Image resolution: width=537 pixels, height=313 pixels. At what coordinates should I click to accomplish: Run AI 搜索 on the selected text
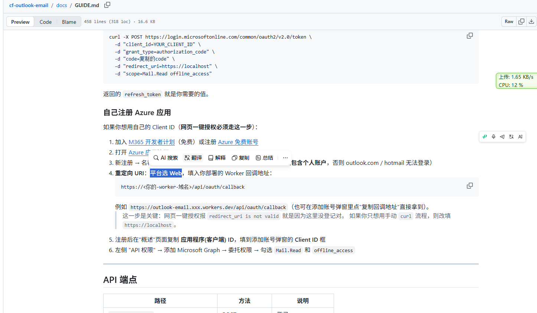point(166,158)
